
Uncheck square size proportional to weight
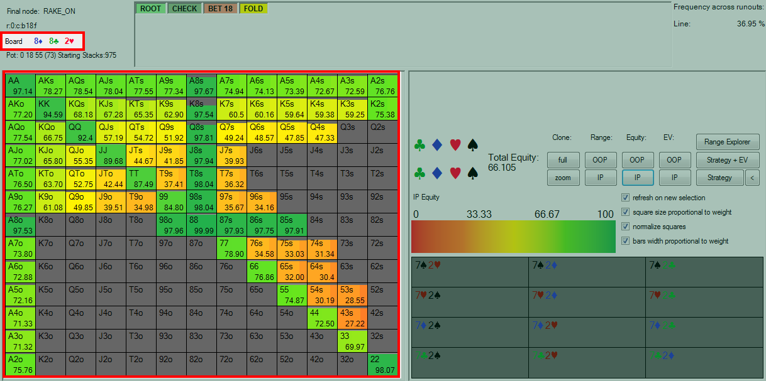625,212
